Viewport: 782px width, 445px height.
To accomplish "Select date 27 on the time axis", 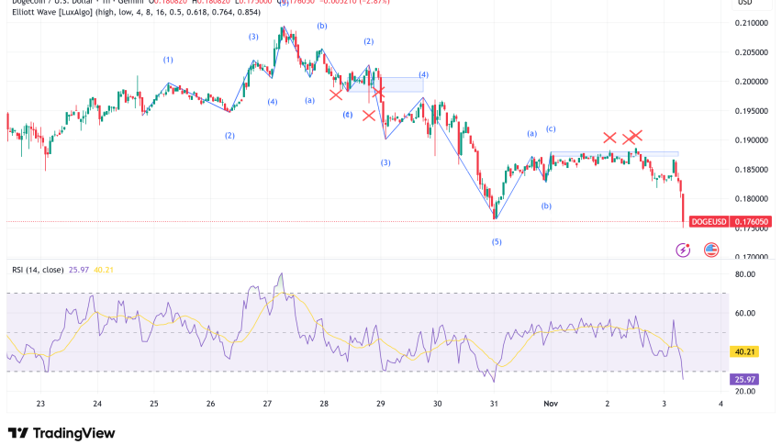I will (267, 403).
